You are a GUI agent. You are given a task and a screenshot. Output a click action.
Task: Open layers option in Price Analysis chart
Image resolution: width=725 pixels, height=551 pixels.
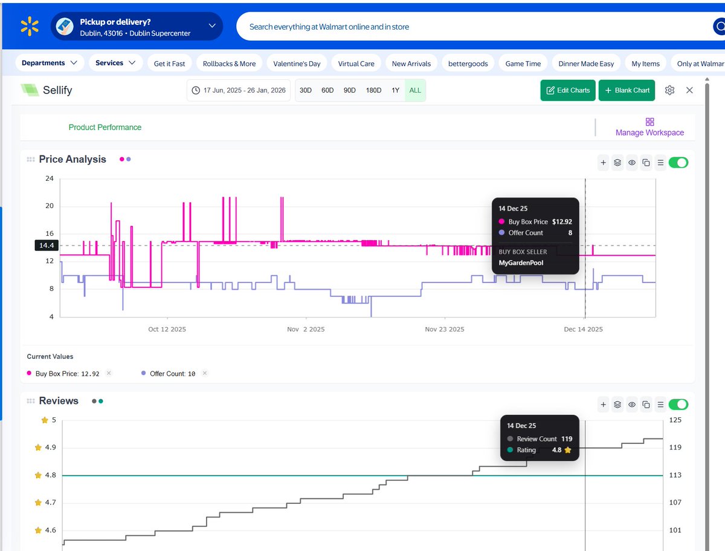617,163
